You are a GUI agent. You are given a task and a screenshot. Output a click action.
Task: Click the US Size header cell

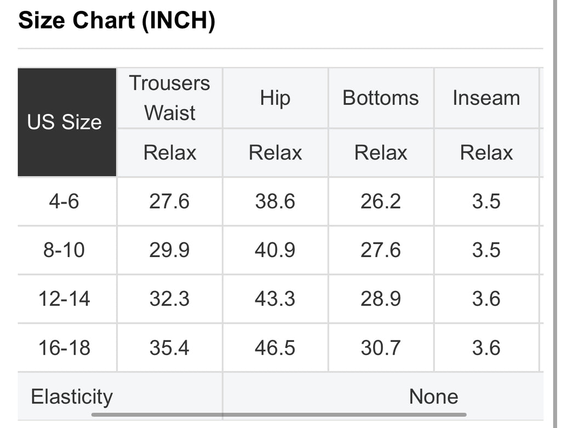[67, 122]
